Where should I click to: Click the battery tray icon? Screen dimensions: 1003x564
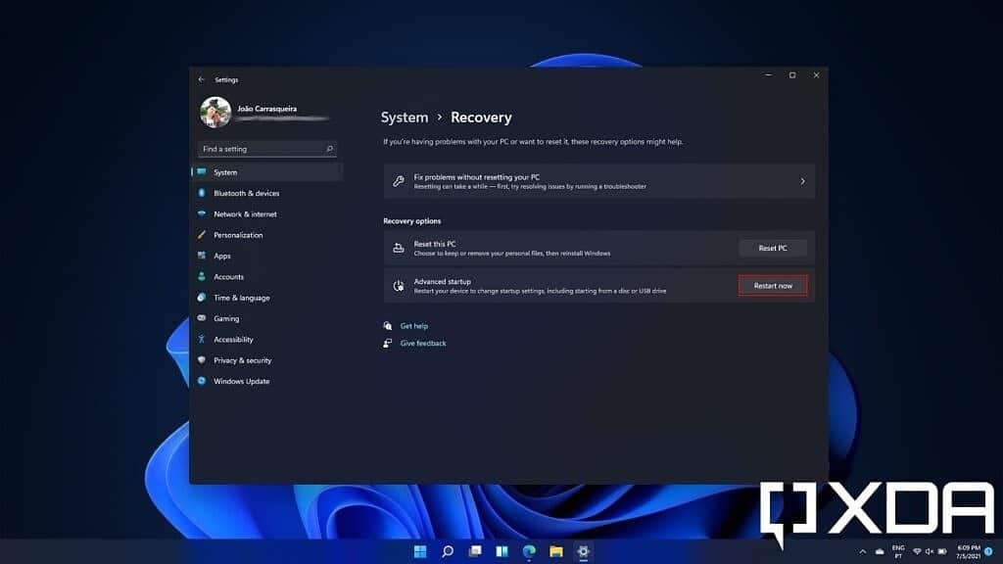tap(942, 551)
